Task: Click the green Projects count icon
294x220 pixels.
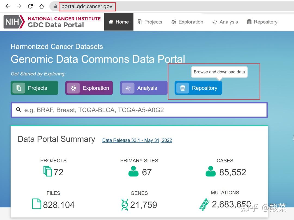Action: click(47, 172)
